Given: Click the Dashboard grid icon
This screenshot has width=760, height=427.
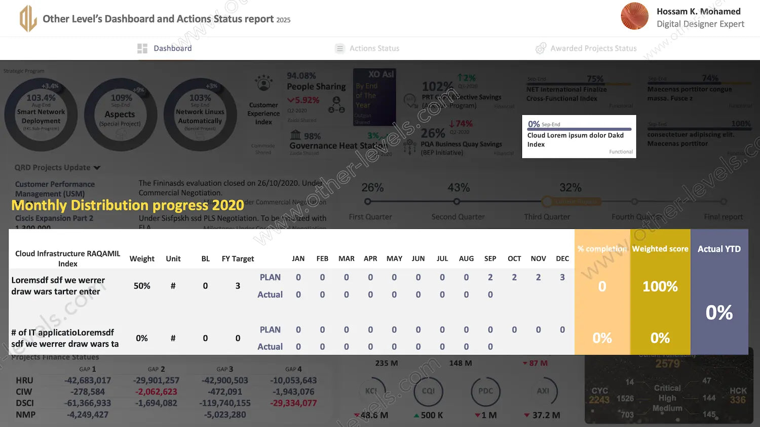Looking at the screenshot, I should pos(142,49).
